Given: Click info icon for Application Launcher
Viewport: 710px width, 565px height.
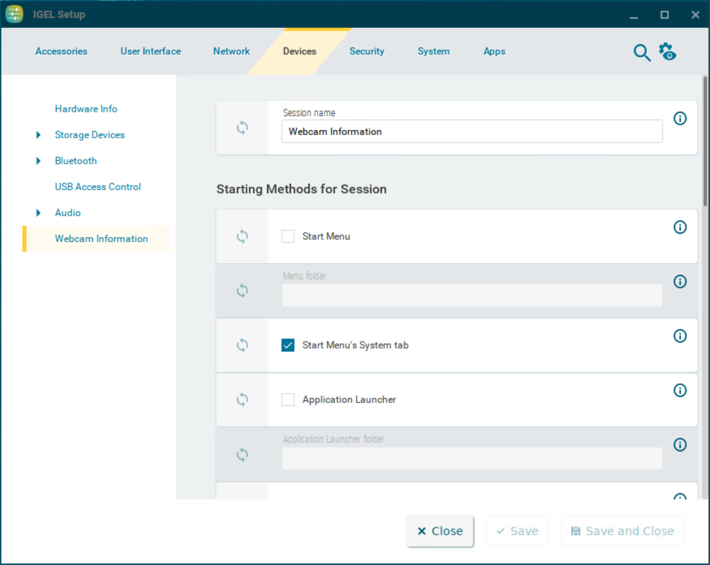Looking at the screenshot, I should 680,390.
